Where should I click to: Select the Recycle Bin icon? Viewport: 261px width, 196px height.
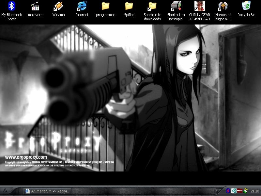pos(246,9)
